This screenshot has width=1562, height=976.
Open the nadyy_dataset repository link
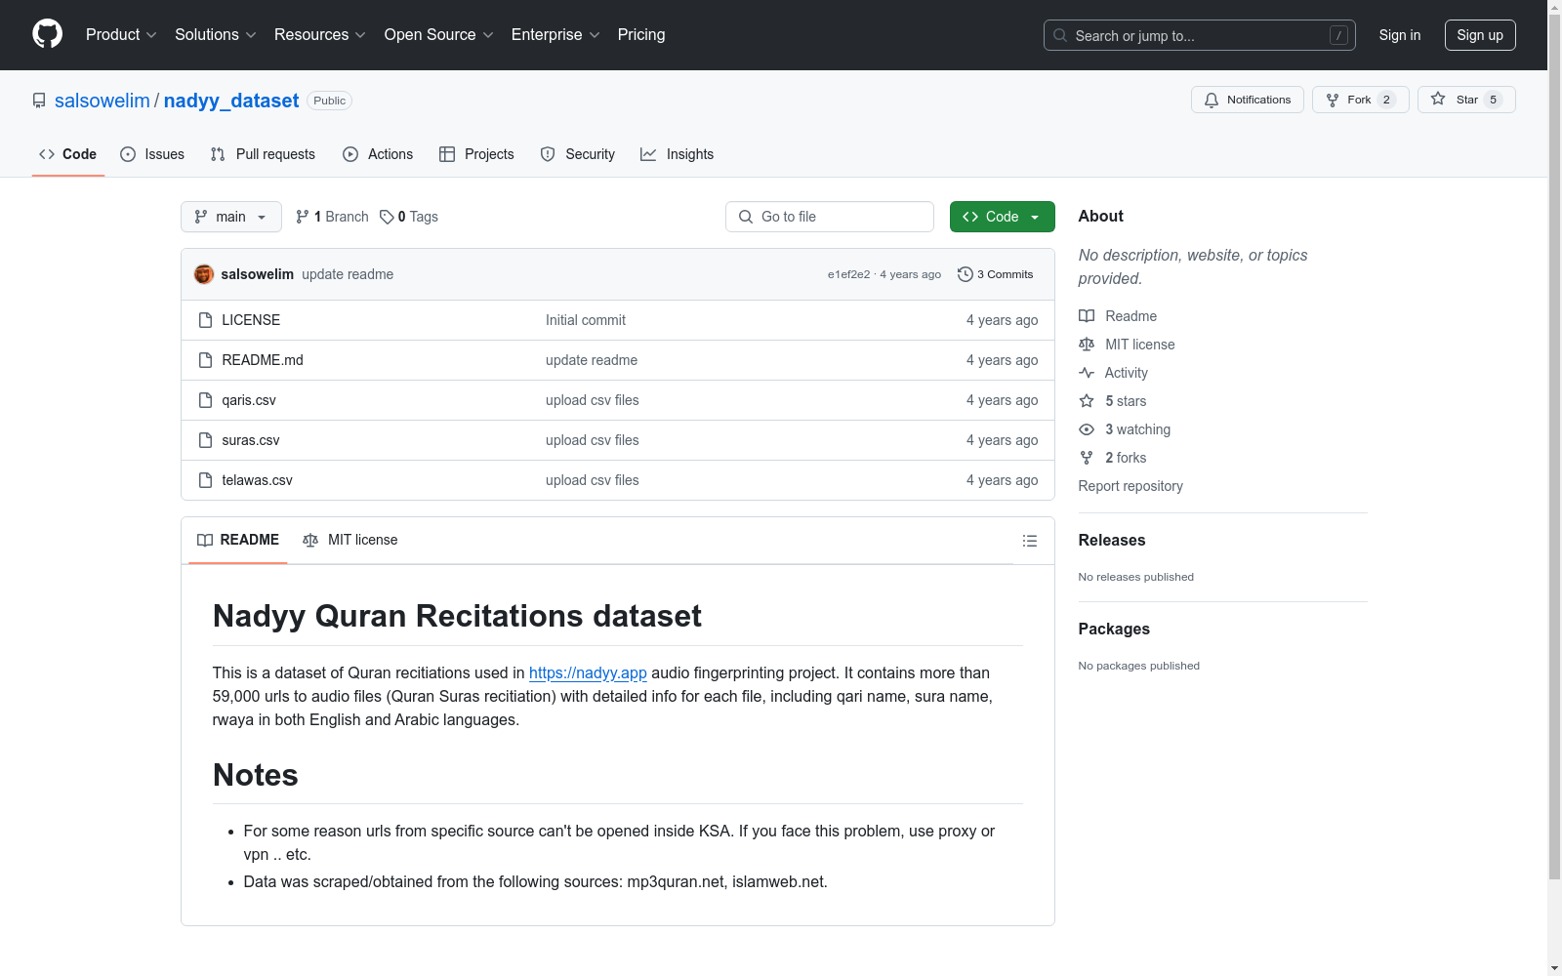coord(231,101)
